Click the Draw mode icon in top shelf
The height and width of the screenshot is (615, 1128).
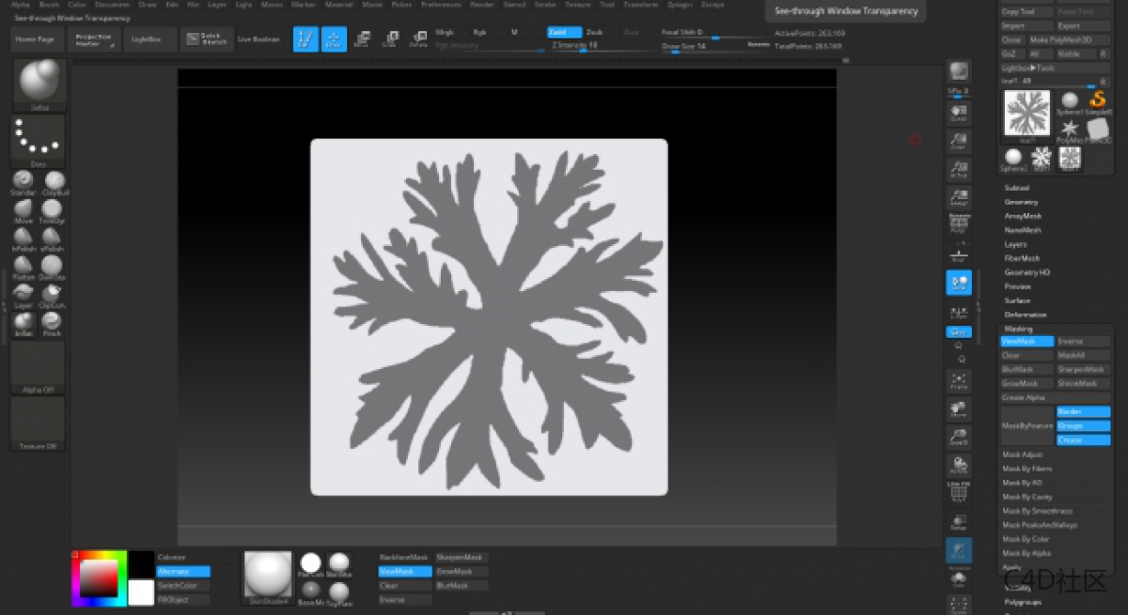click(x=334, y=38)
